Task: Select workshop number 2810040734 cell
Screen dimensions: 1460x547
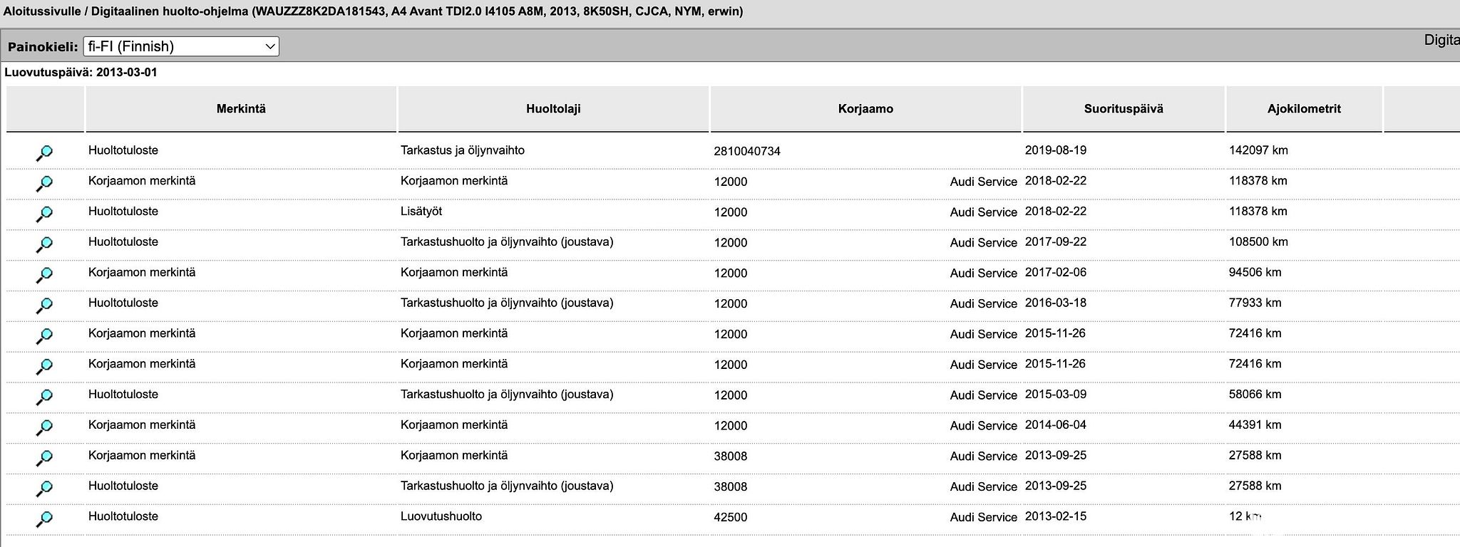Action: point(747,151)
